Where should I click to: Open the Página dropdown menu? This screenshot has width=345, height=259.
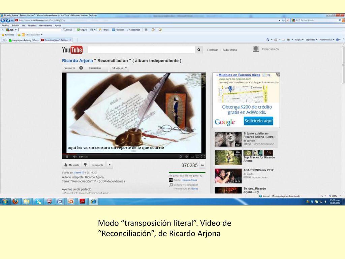[x=299, y=40]
